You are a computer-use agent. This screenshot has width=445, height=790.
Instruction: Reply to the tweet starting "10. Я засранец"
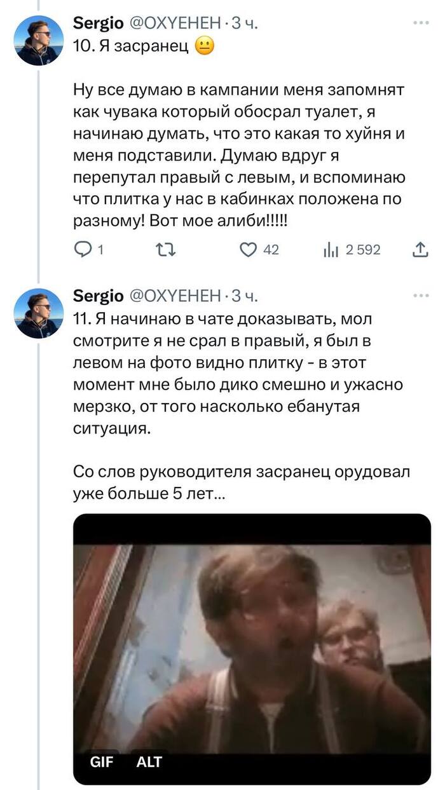point(83,250)
